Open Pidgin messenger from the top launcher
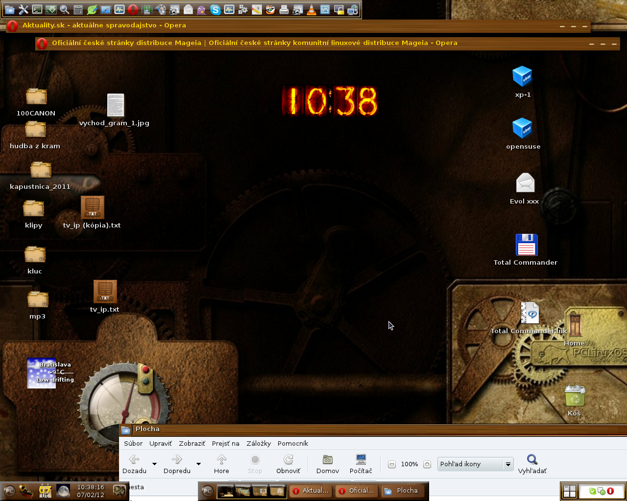Screen dimensions: 627x501 pyautogui.click(x=202, y=9)
